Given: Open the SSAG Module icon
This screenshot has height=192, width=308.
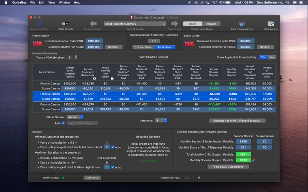Looking at the screenshot, I should click(65, 24).
